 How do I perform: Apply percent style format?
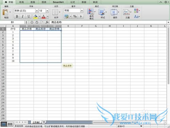(x=75, y=16)
